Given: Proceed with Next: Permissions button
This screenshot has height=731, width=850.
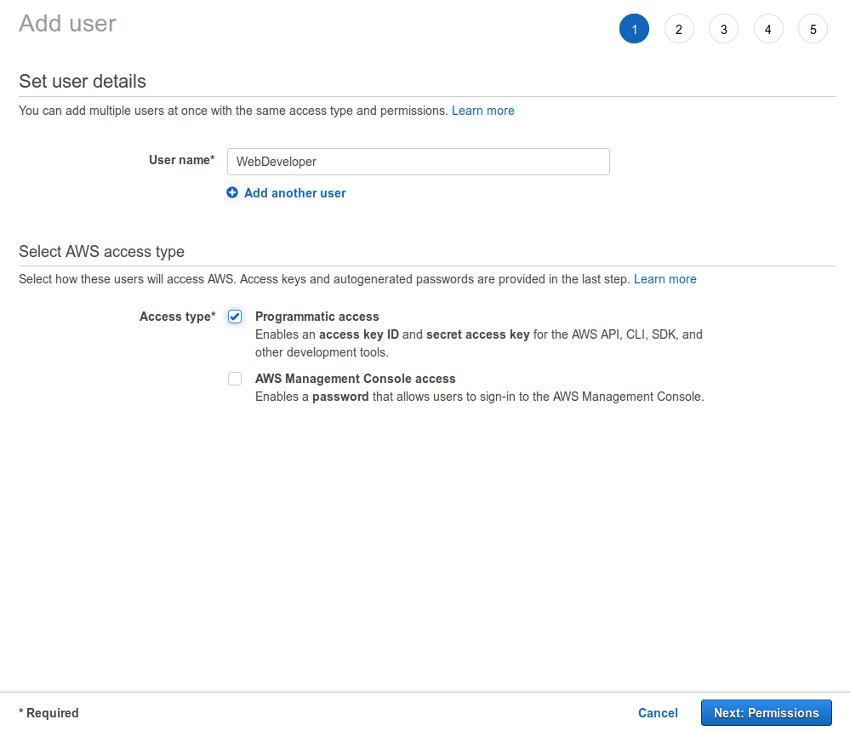Looking at the screenshot, I should tap(766, 713).
